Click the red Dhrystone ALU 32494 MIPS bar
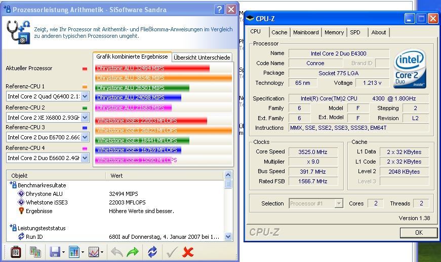Image resolution: width=441 pixels, height=262 pixels. pyautogui.click(x=152, y=68)
